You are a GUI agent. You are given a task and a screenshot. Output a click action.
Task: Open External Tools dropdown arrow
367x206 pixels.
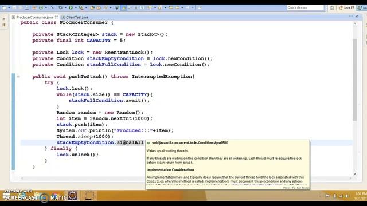pos(86,7)
